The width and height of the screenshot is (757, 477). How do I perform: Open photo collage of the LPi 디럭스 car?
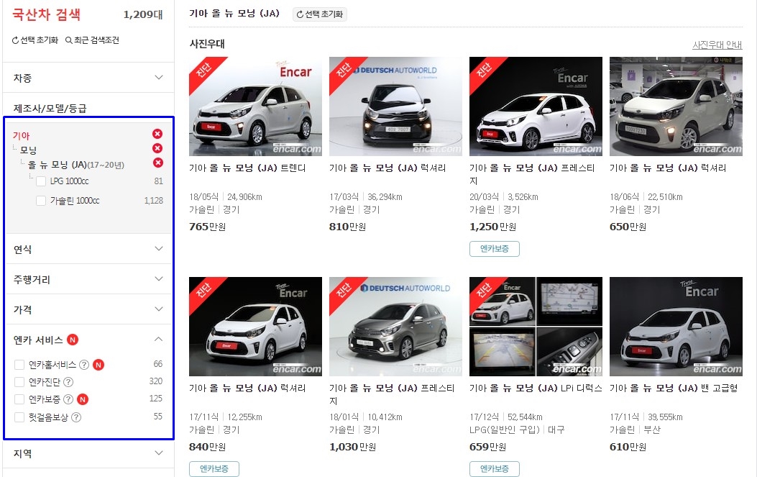(536, 326)
